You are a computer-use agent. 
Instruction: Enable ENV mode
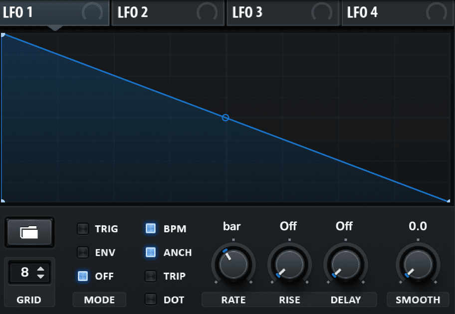point(83,253)
